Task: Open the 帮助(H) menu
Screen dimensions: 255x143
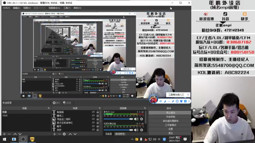Action: click(77, 8)
